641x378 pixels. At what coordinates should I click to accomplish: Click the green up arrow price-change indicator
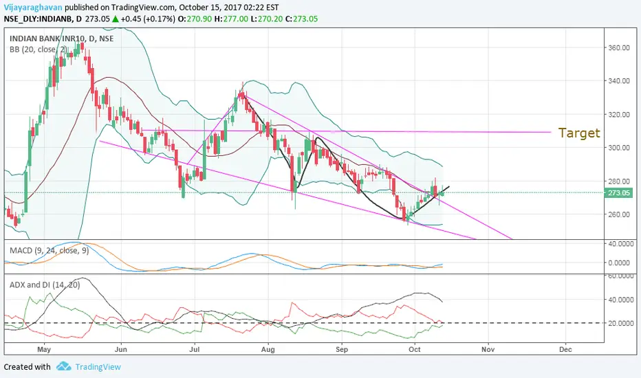click(116, 19)
